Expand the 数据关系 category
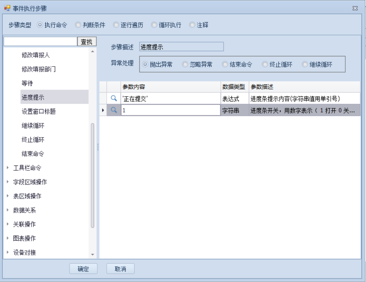The height and width of the screenshot is (282, 366). click(x=8, y=210)
